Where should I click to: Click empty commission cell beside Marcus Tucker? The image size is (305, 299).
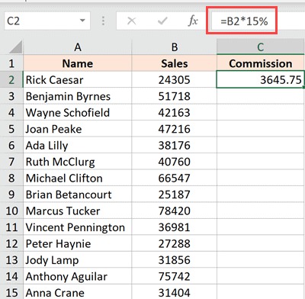coord(261,211)
